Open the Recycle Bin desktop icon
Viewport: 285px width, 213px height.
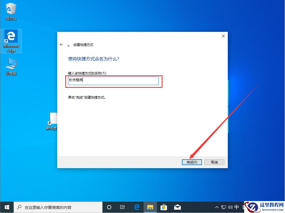point(11,10)
